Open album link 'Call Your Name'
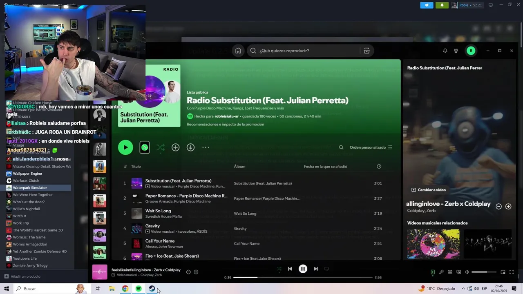 click(247, 244)
